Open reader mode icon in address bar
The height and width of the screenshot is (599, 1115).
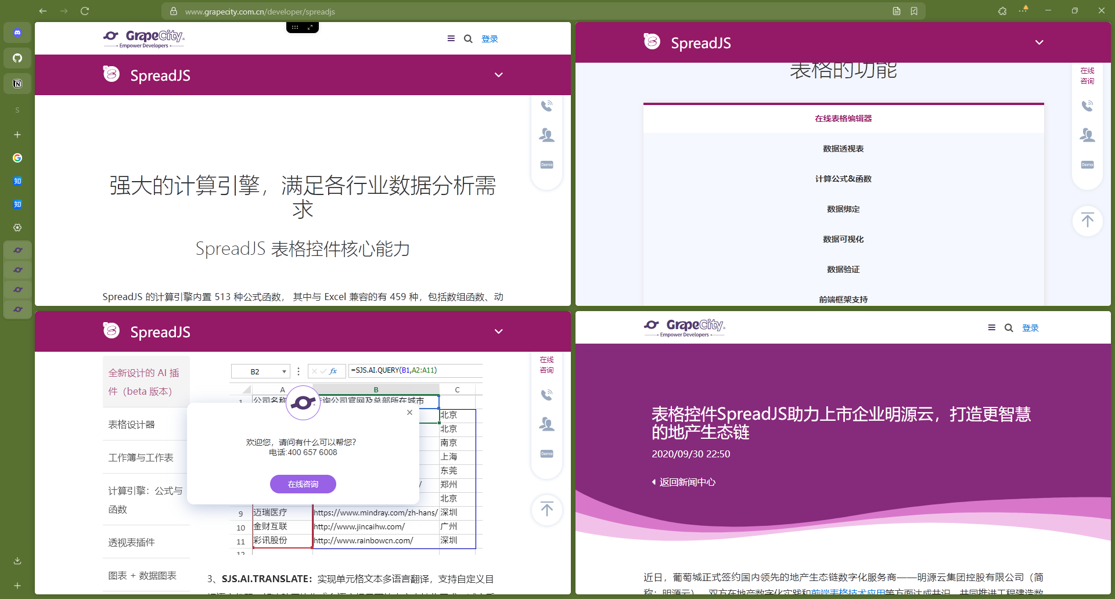click(897, 11)
